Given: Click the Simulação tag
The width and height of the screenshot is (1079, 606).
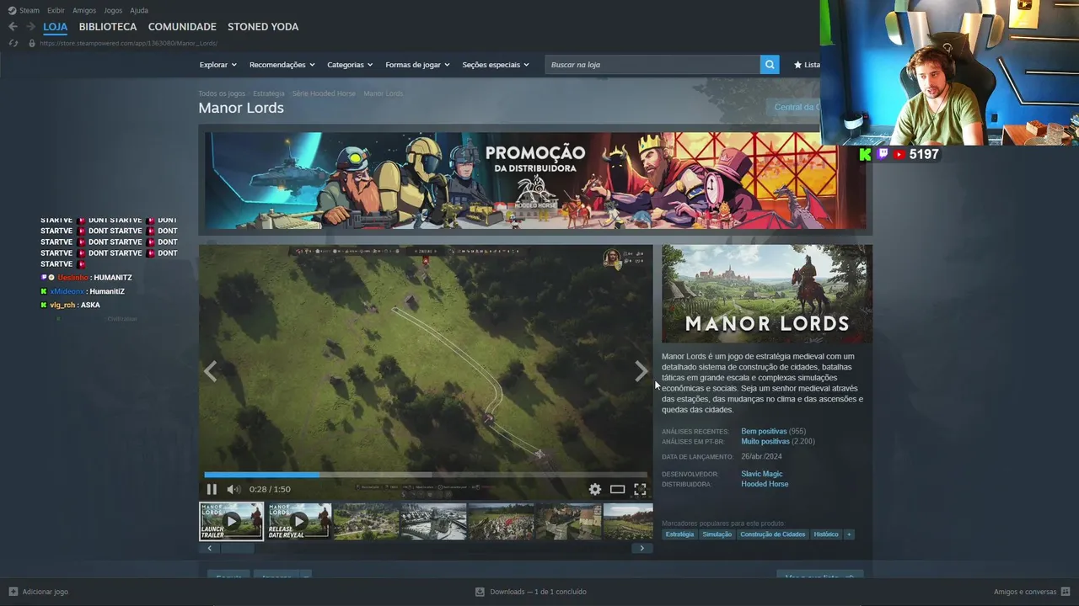Looking at the screenshot, I should point(717,534).
